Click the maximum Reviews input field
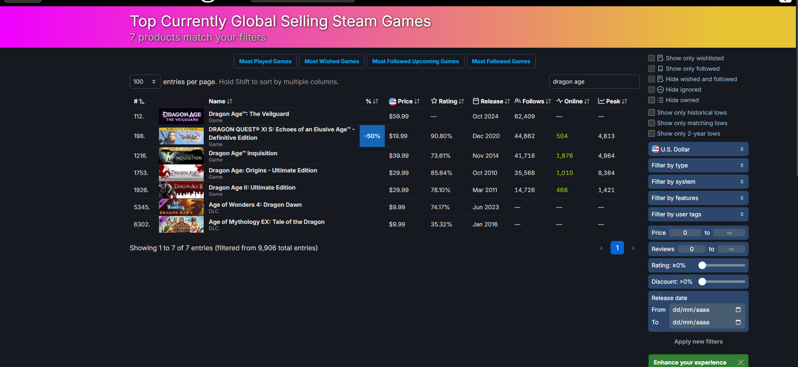This screenshot has height=367, width=798. pos(731,249)
